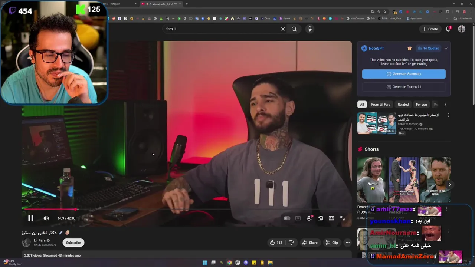Open the weather widget showing 33°C
The image size is (475, 267).
click(12, 263)
